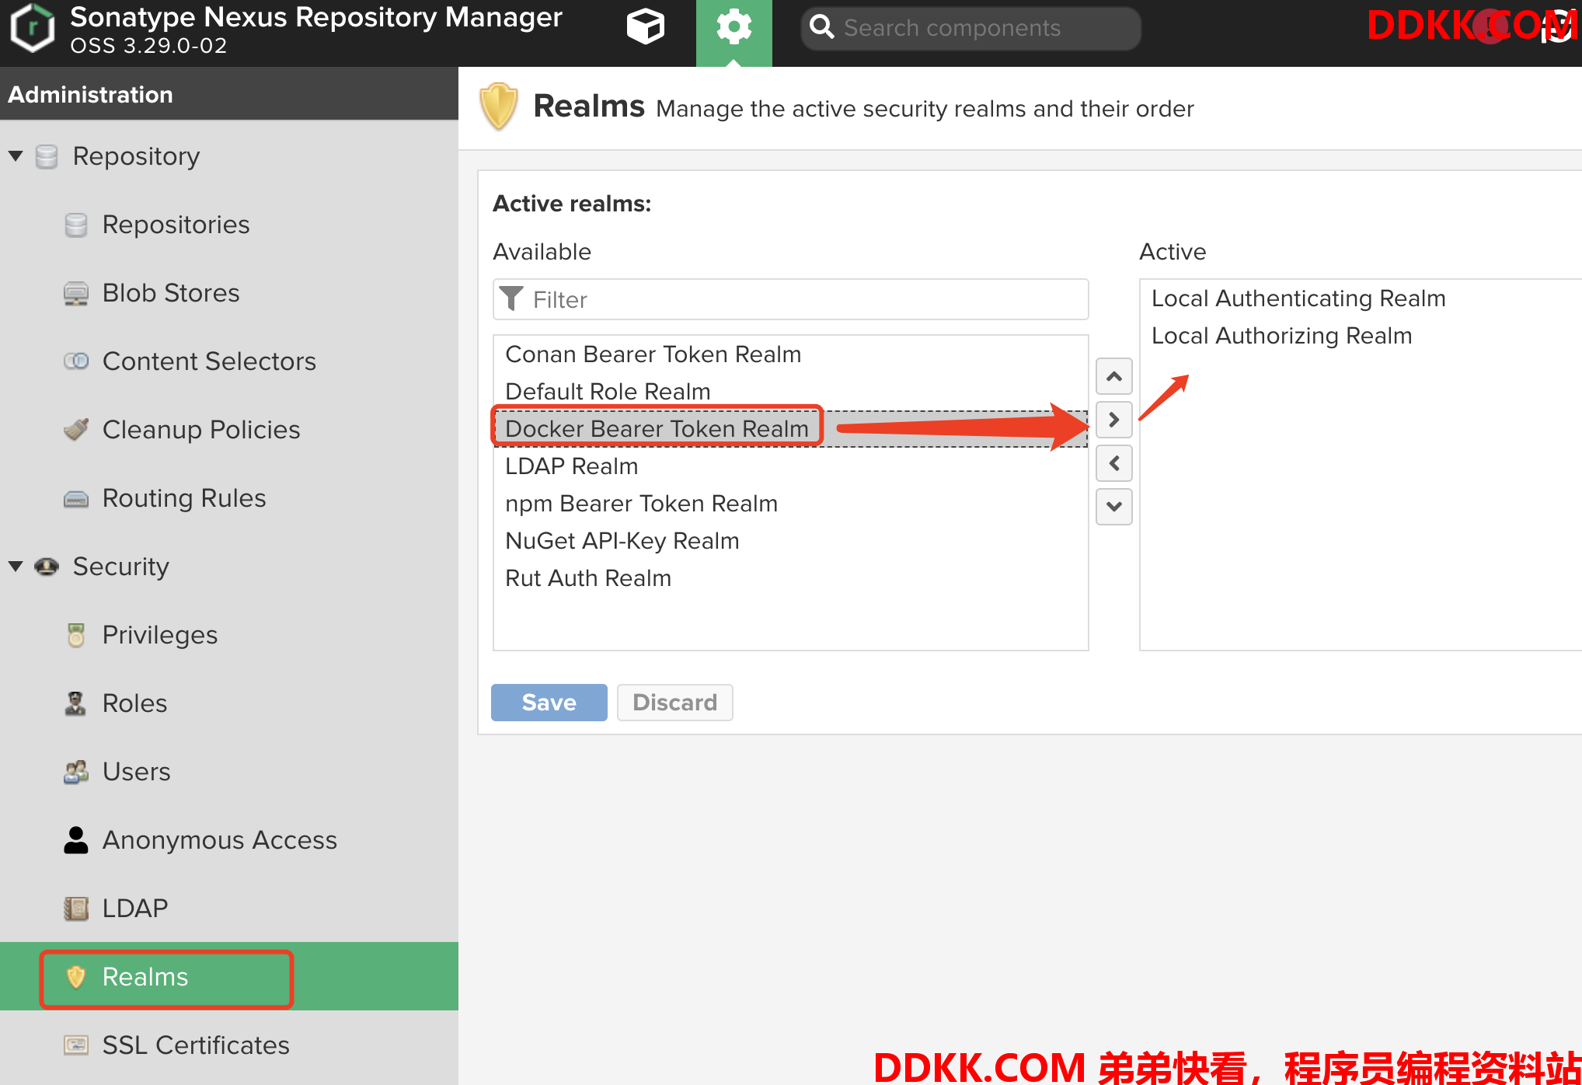The image size is (1582, 1085).
Task: Click the Roles person icon
Action: [x=76, y=703]
